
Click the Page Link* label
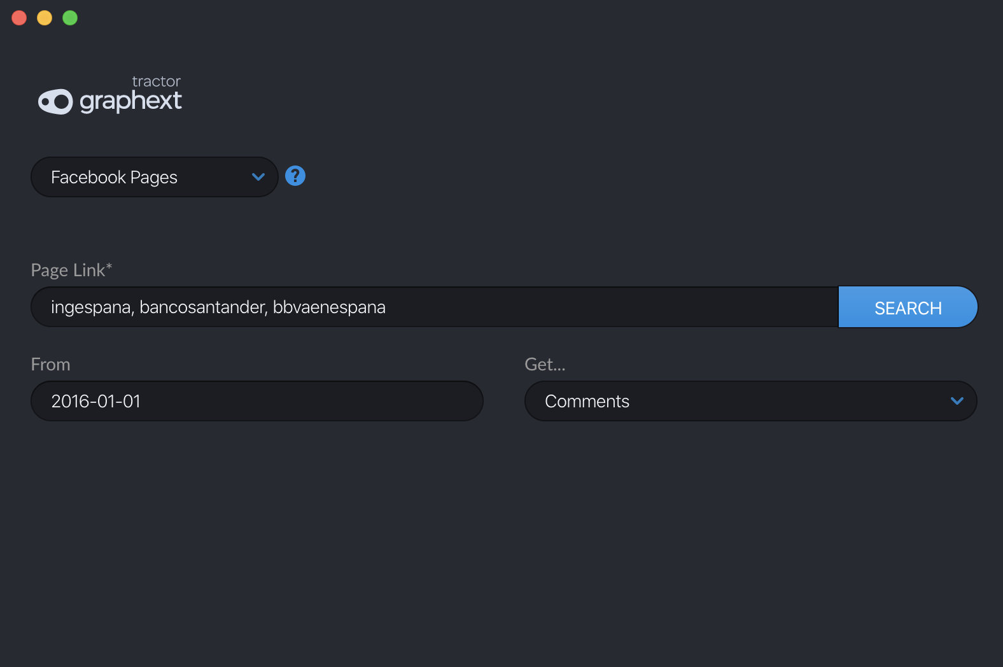71,270
